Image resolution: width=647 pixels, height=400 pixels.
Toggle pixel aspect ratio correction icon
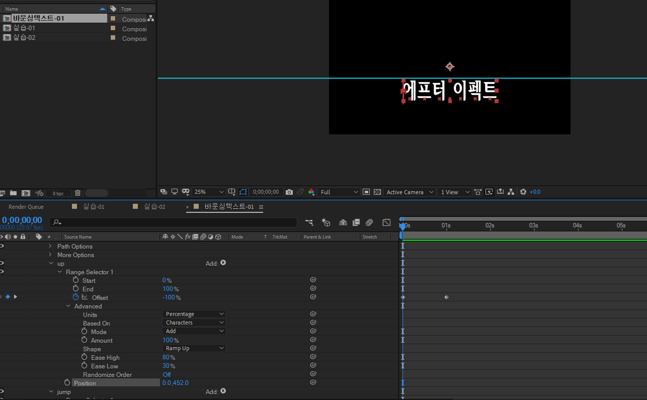[x=478, y=192]
